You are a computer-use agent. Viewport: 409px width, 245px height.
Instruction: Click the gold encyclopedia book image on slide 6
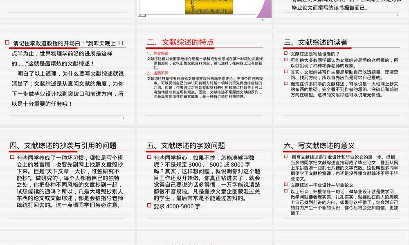click(x=209, y=7)
